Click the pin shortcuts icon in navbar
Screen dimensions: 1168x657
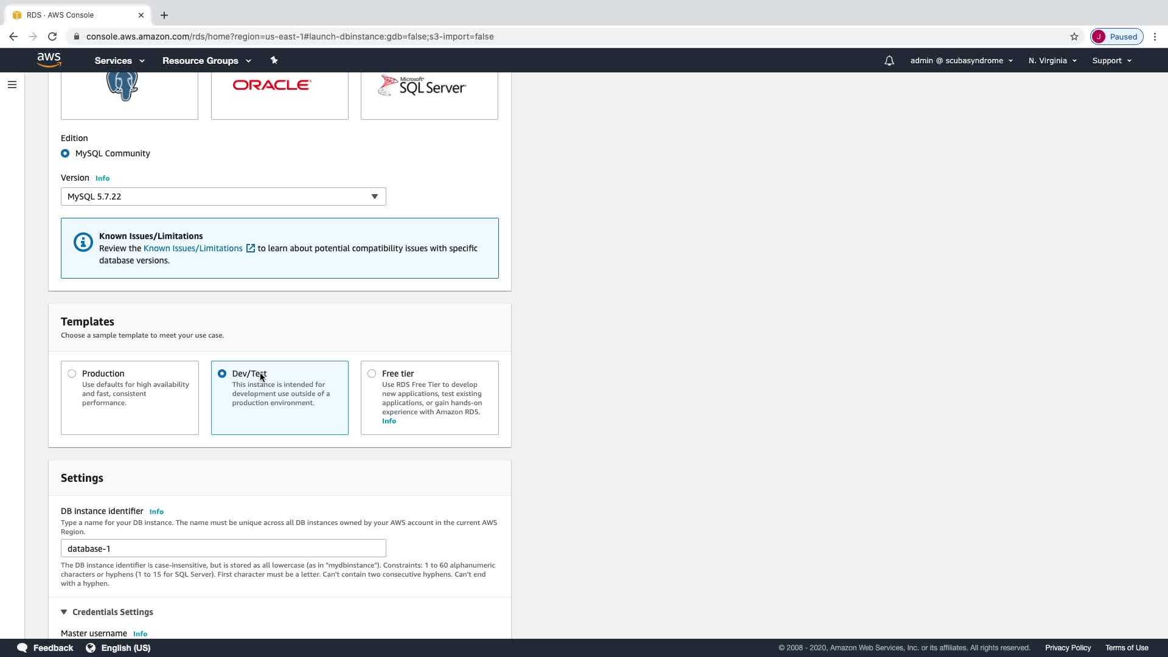[274, 60]
